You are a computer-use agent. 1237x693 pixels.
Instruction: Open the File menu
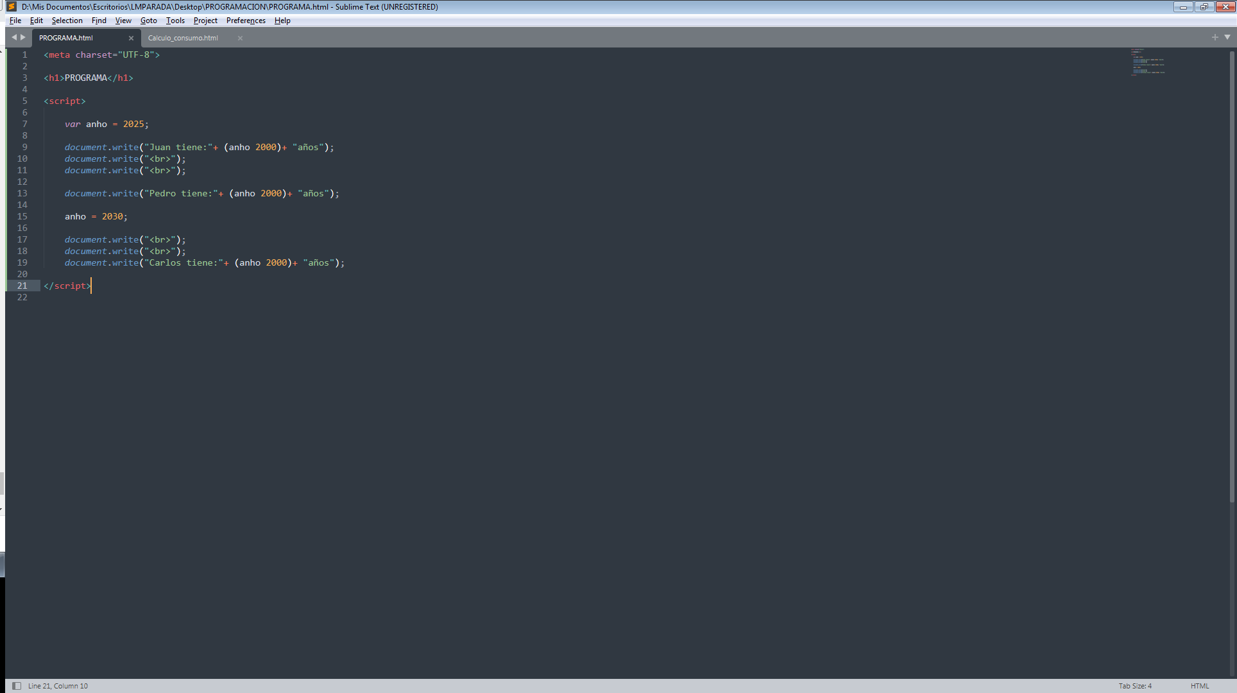[x=15, y=21]
